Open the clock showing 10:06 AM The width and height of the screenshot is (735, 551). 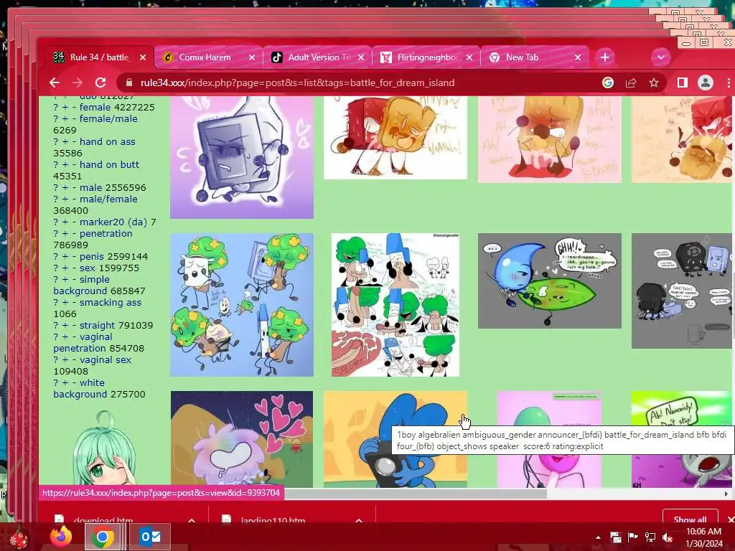(x=703, y=537)
